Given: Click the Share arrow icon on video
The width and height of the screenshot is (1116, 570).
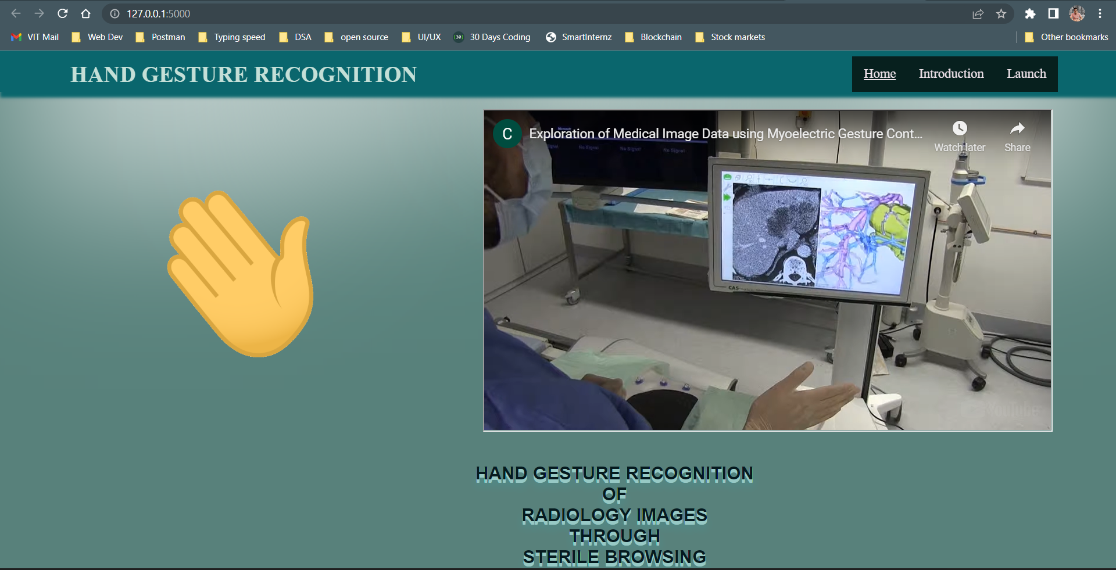Looking at the screenshot, I should (1017, 128).
